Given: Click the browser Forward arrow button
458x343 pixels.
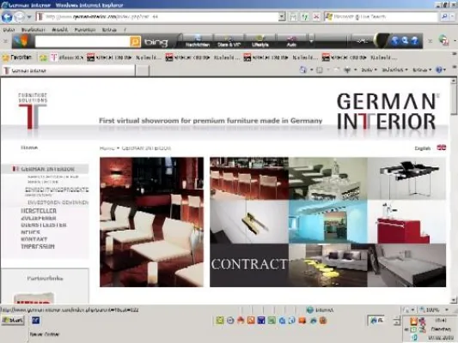Looking at the screenshot, I should click(19, 17).
